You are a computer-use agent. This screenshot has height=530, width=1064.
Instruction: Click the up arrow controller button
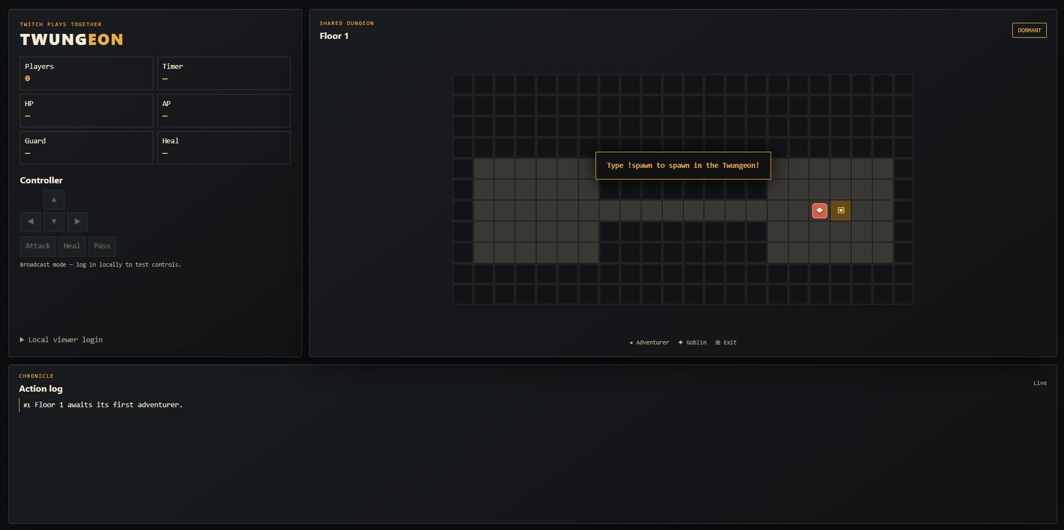click(54, 199)
